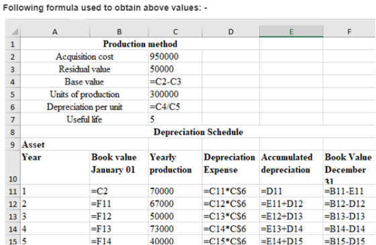Click the 'Production method' title cell
Viewport: 376px width, 245px height.
140,44
